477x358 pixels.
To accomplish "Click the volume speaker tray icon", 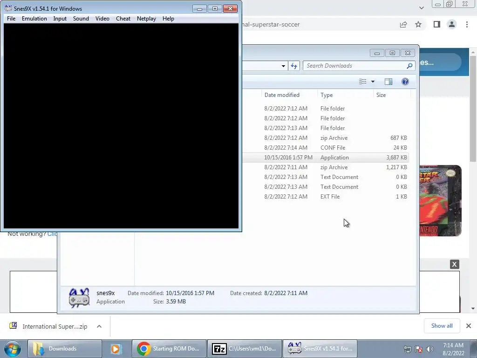I will [429, 349].
